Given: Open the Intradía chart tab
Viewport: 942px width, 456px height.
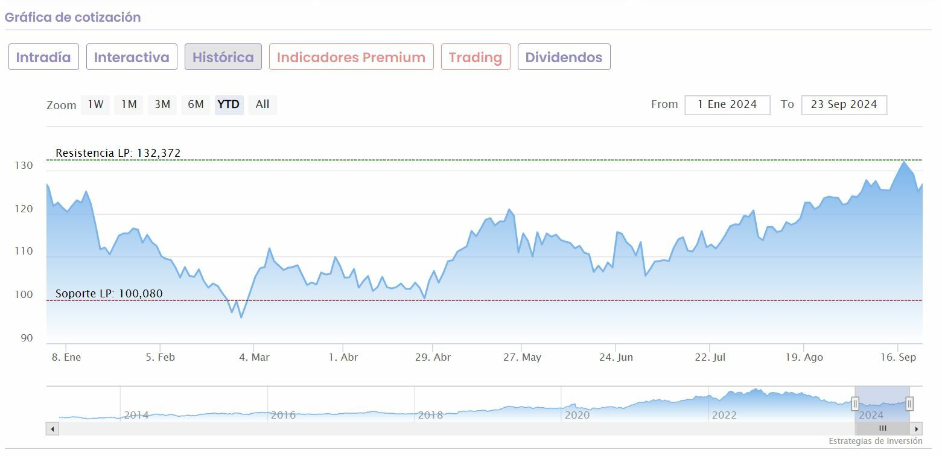Looking at the screenshot, I should coord(43,57).
